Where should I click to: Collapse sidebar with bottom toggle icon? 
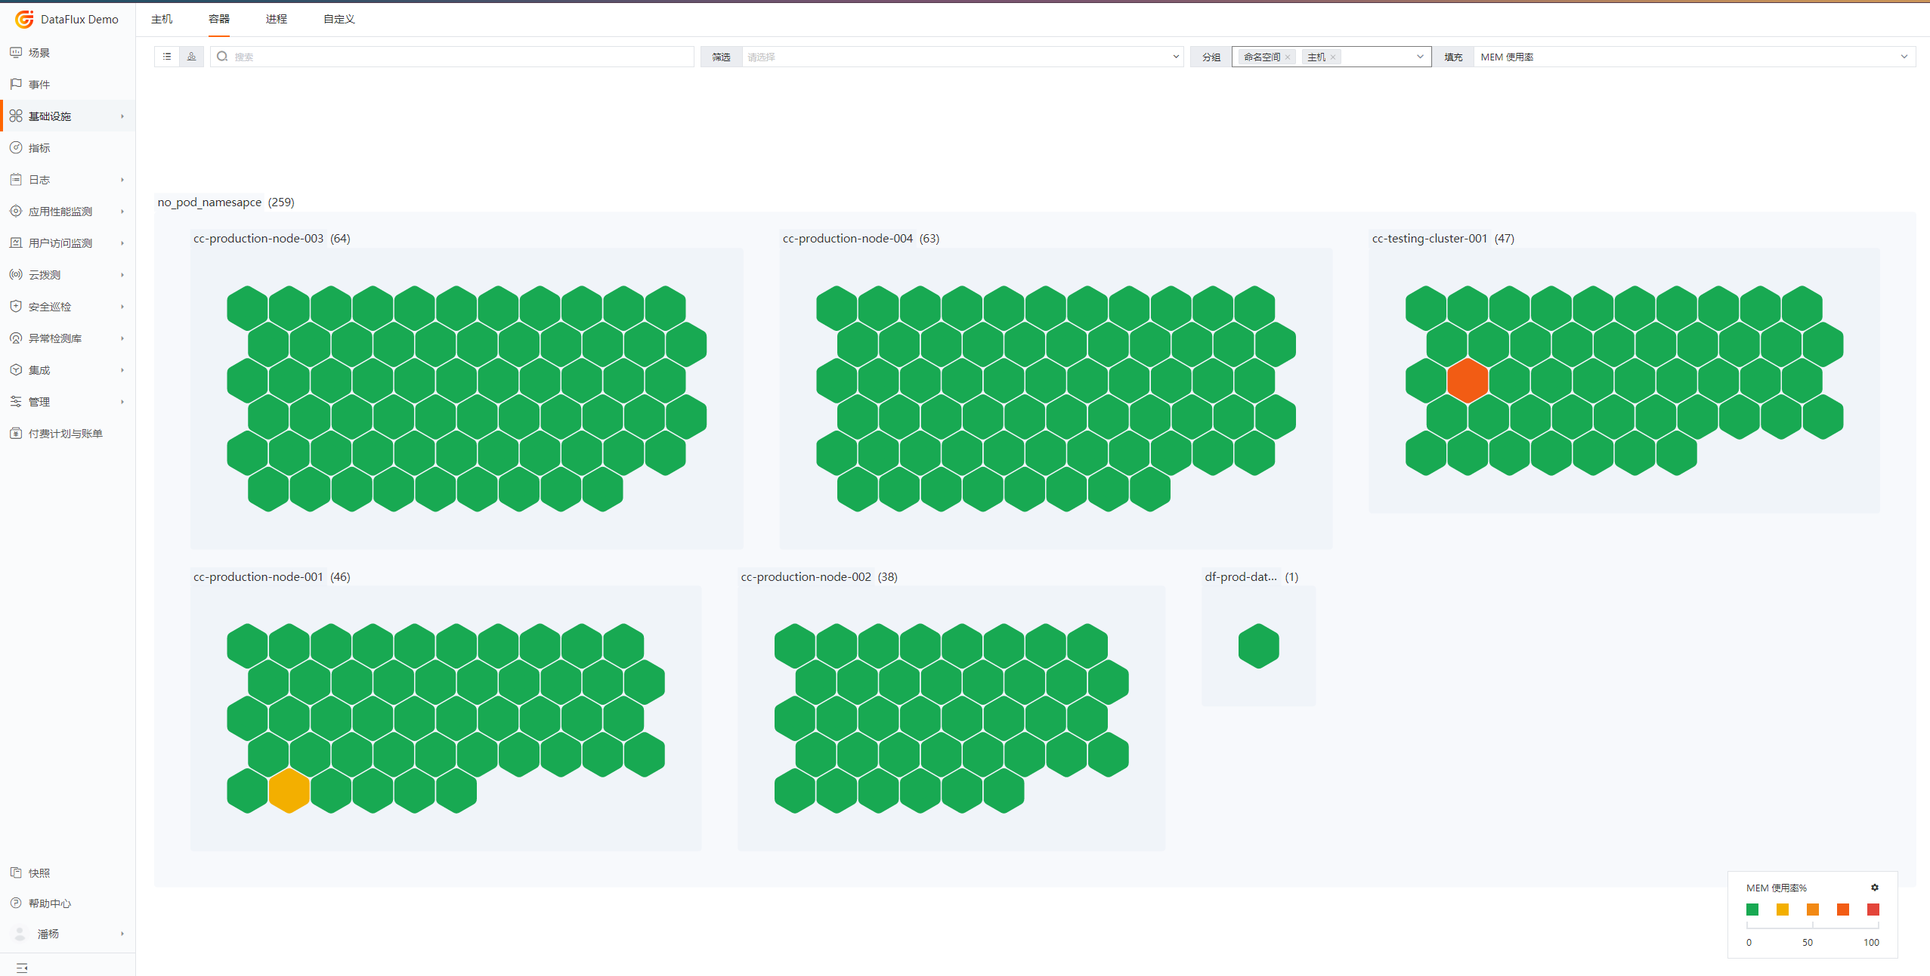(x=22, y=968)
